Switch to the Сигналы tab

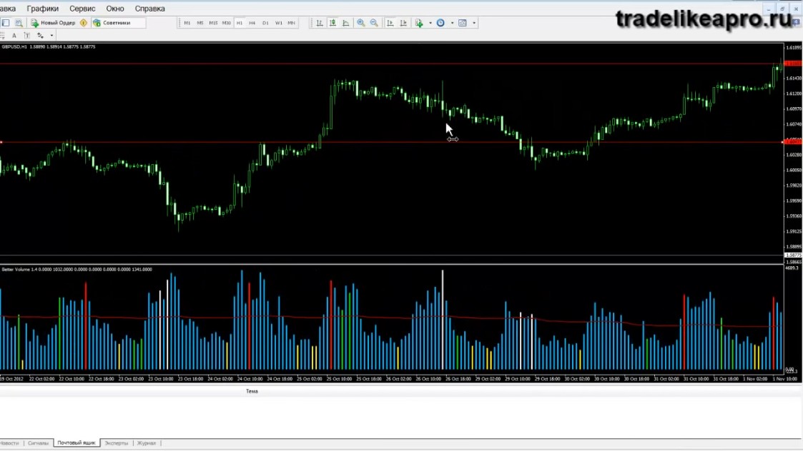coord(38,443)
